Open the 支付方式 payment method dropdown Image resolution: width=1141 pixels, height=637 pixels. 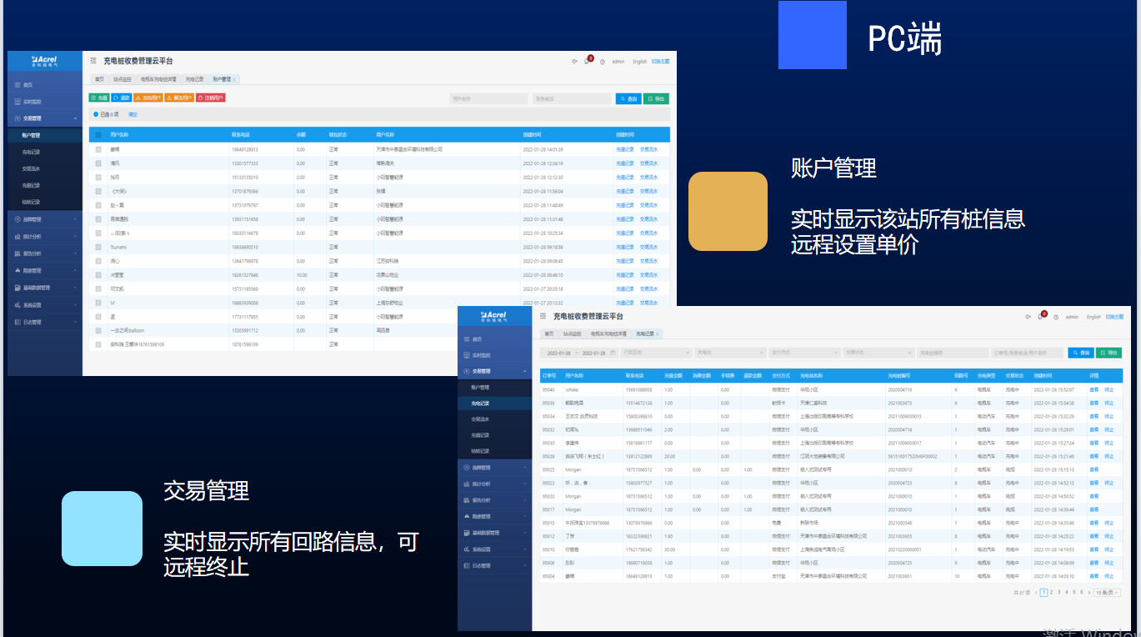coord(803,353)
